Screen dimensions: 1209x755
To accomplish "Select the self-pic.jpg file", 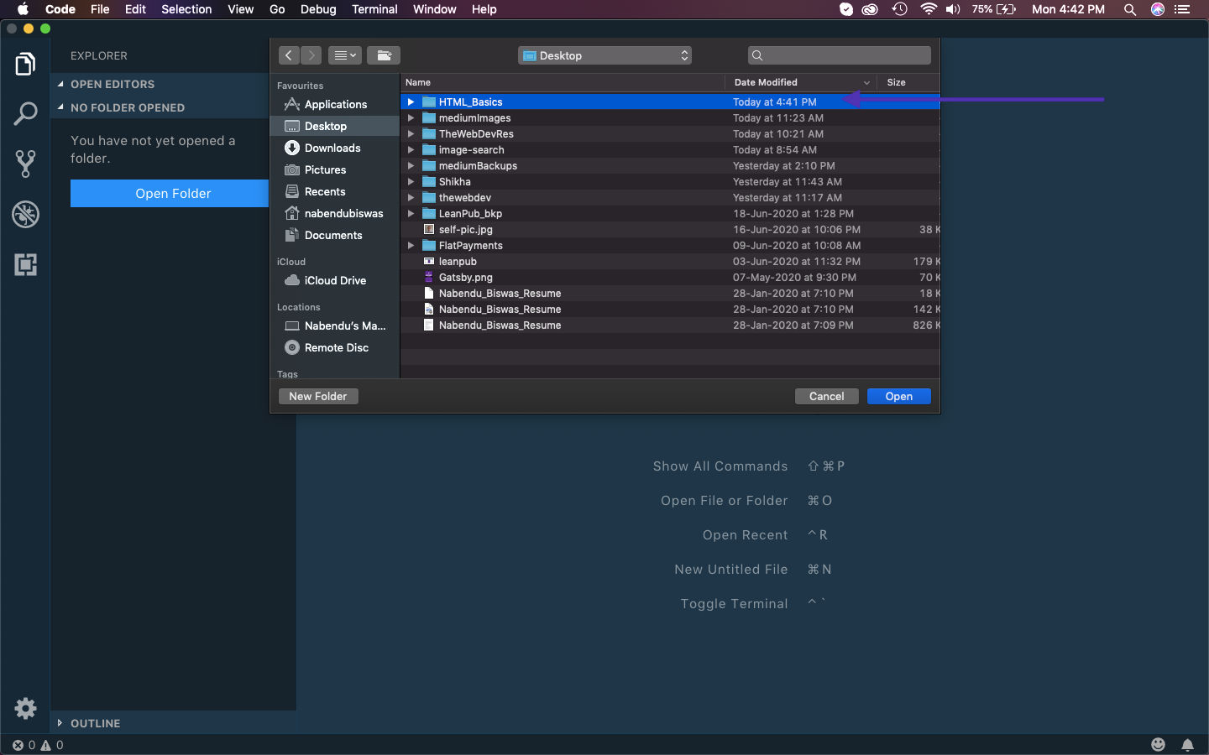I will [x=670, y=229].
